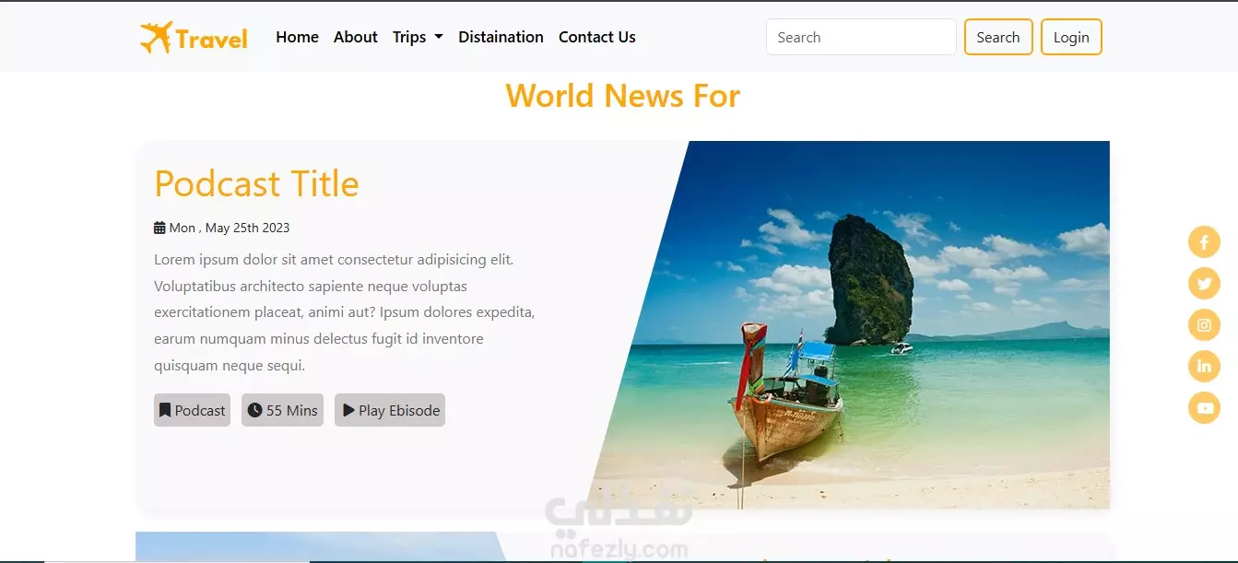Open the Twitter social icon
The image size is (1238, 563).
[1204, 284]
